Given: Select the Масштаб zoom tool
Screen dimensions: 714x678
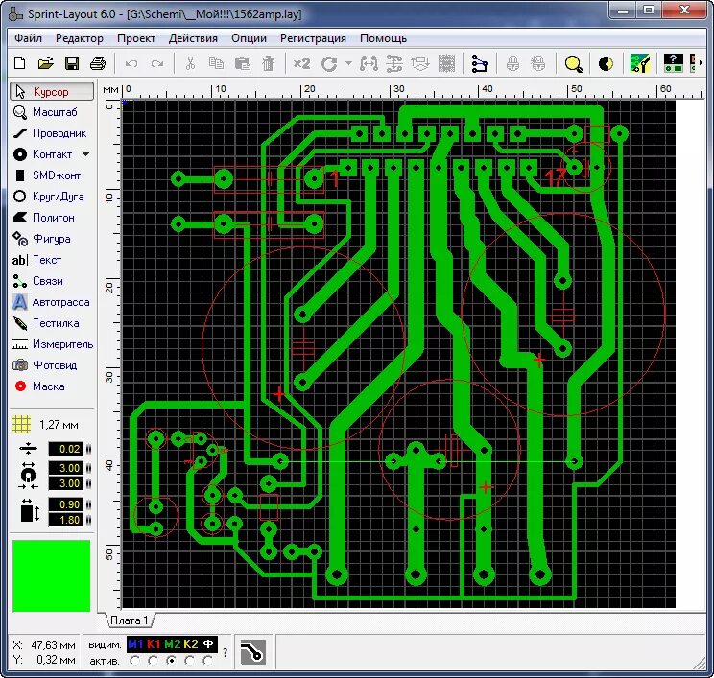Looking at the screenshot, I should pos(45,112).
